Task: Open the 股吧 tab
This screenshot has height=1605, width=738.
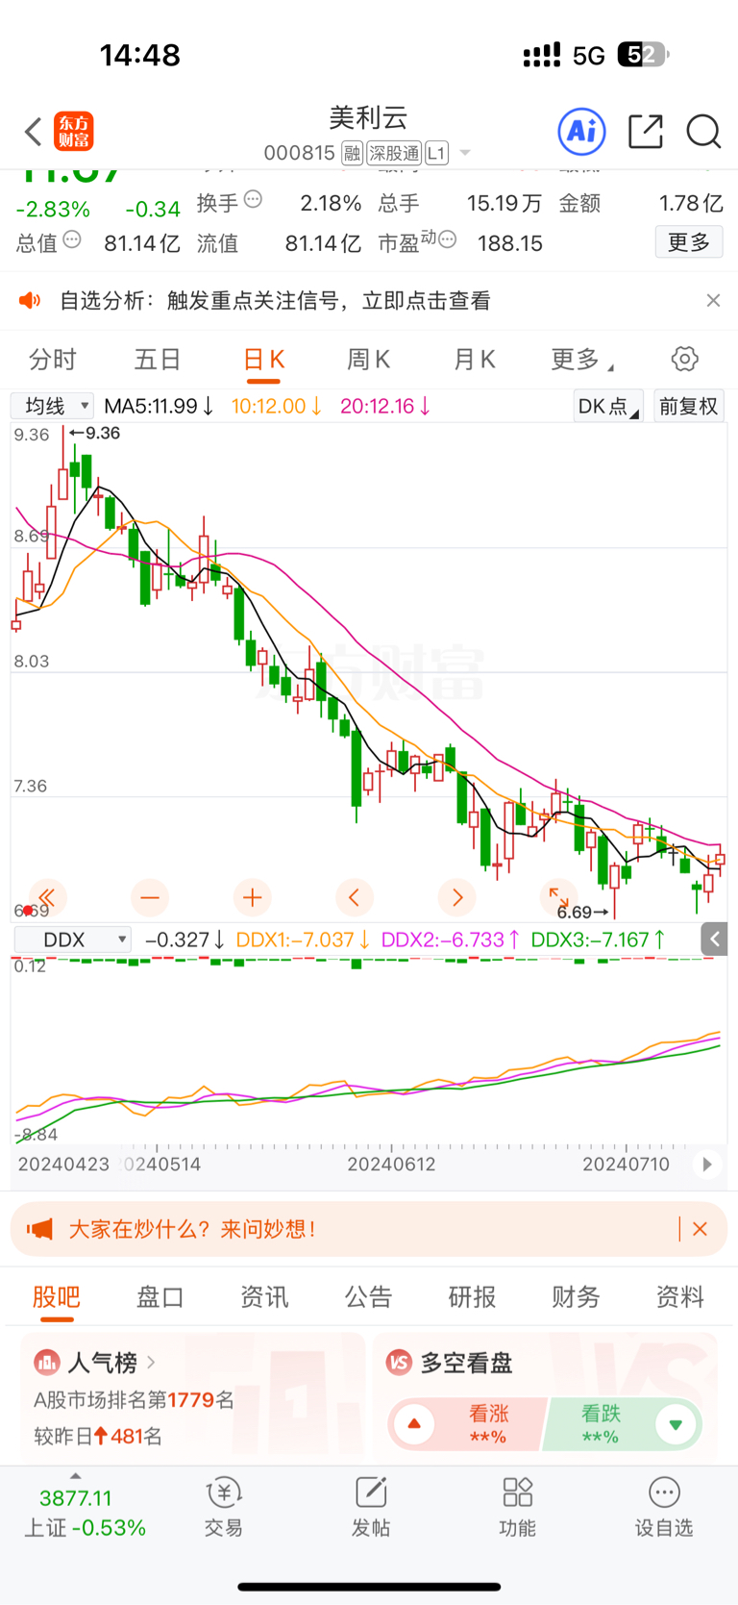Action: tap(57, 1297)
